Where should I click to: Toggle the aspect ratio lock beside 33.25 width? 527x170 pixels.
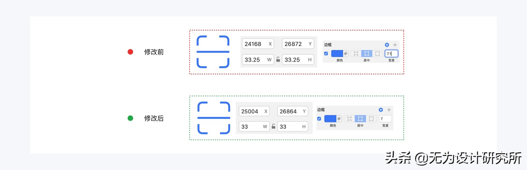tap(278, 59)
